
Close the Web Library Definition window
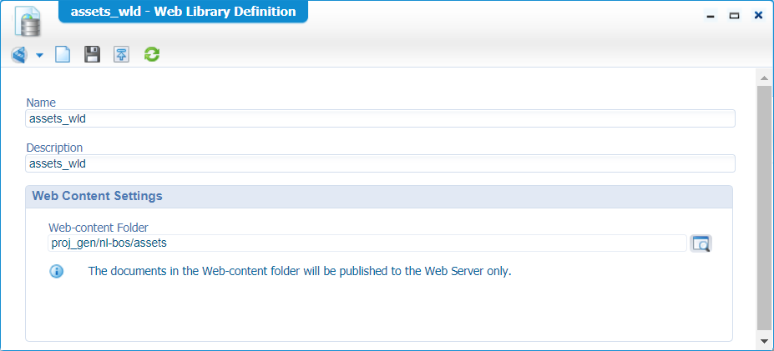pyautogui.click(x=758, y=15)
